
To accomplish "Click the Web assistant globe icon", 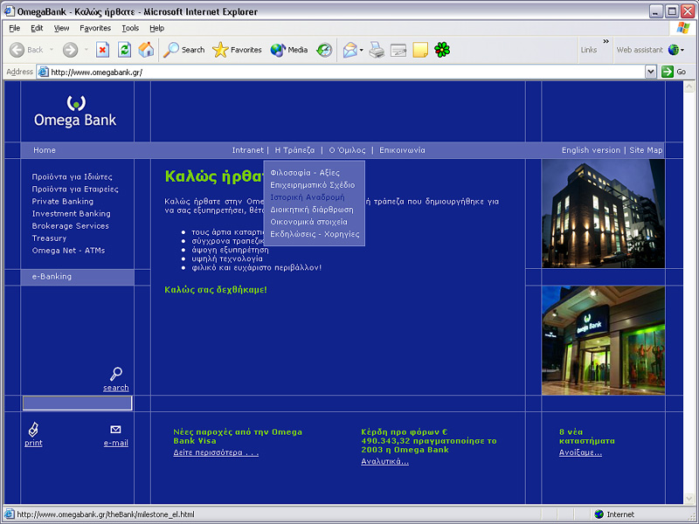I will pyautogui.click(x=673, y=50).
